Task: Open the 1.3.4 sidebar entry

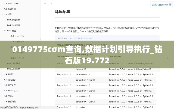Action: (x=13, y=63)
